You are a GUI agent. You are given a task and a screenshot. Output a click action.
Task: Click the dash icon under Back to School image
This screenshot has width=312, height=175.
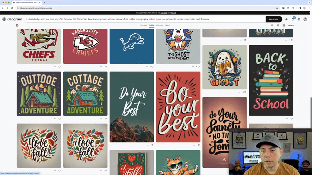(287, 118)
